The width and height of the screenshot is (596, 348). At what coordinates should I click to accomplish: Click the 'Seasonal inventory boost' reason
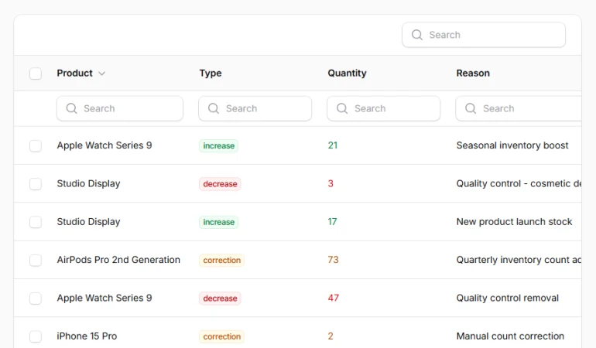(512, 145)
